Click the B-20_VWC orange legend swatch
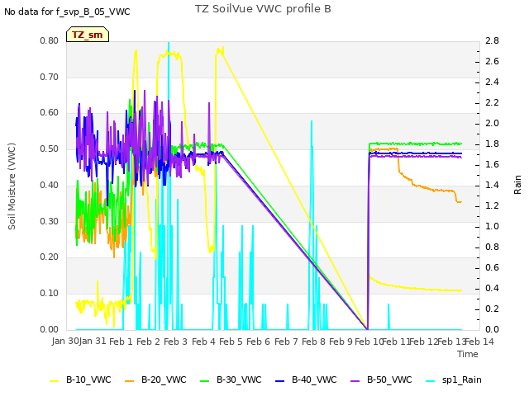Viewport: 529px width, 396px height. [x=130, y=381]
